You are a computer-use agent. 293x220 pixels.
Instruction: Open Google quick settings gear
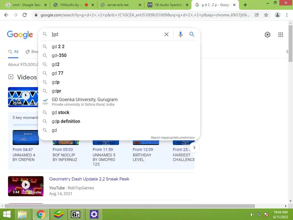pos(268,35)
